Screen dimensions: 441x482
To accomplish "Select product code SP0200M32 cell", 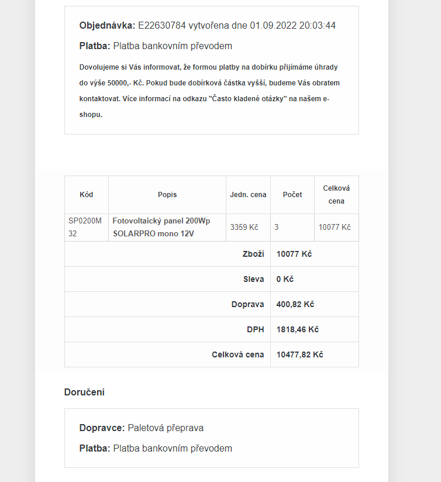I will (85, 227).
